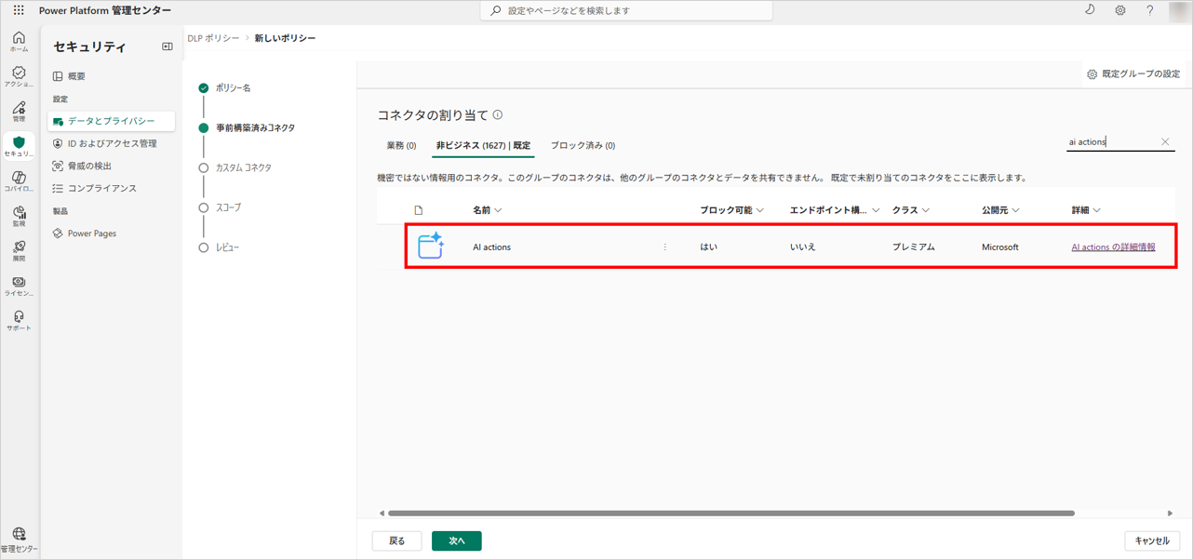This screenshot has height=560, width=1193.
Task: Clear the ai actions search text
Action: pos(1165,142)
